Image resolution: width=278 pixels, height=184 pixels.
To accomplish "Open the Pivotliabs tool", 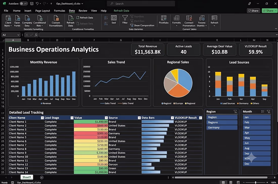I will [x=164, y=19].
